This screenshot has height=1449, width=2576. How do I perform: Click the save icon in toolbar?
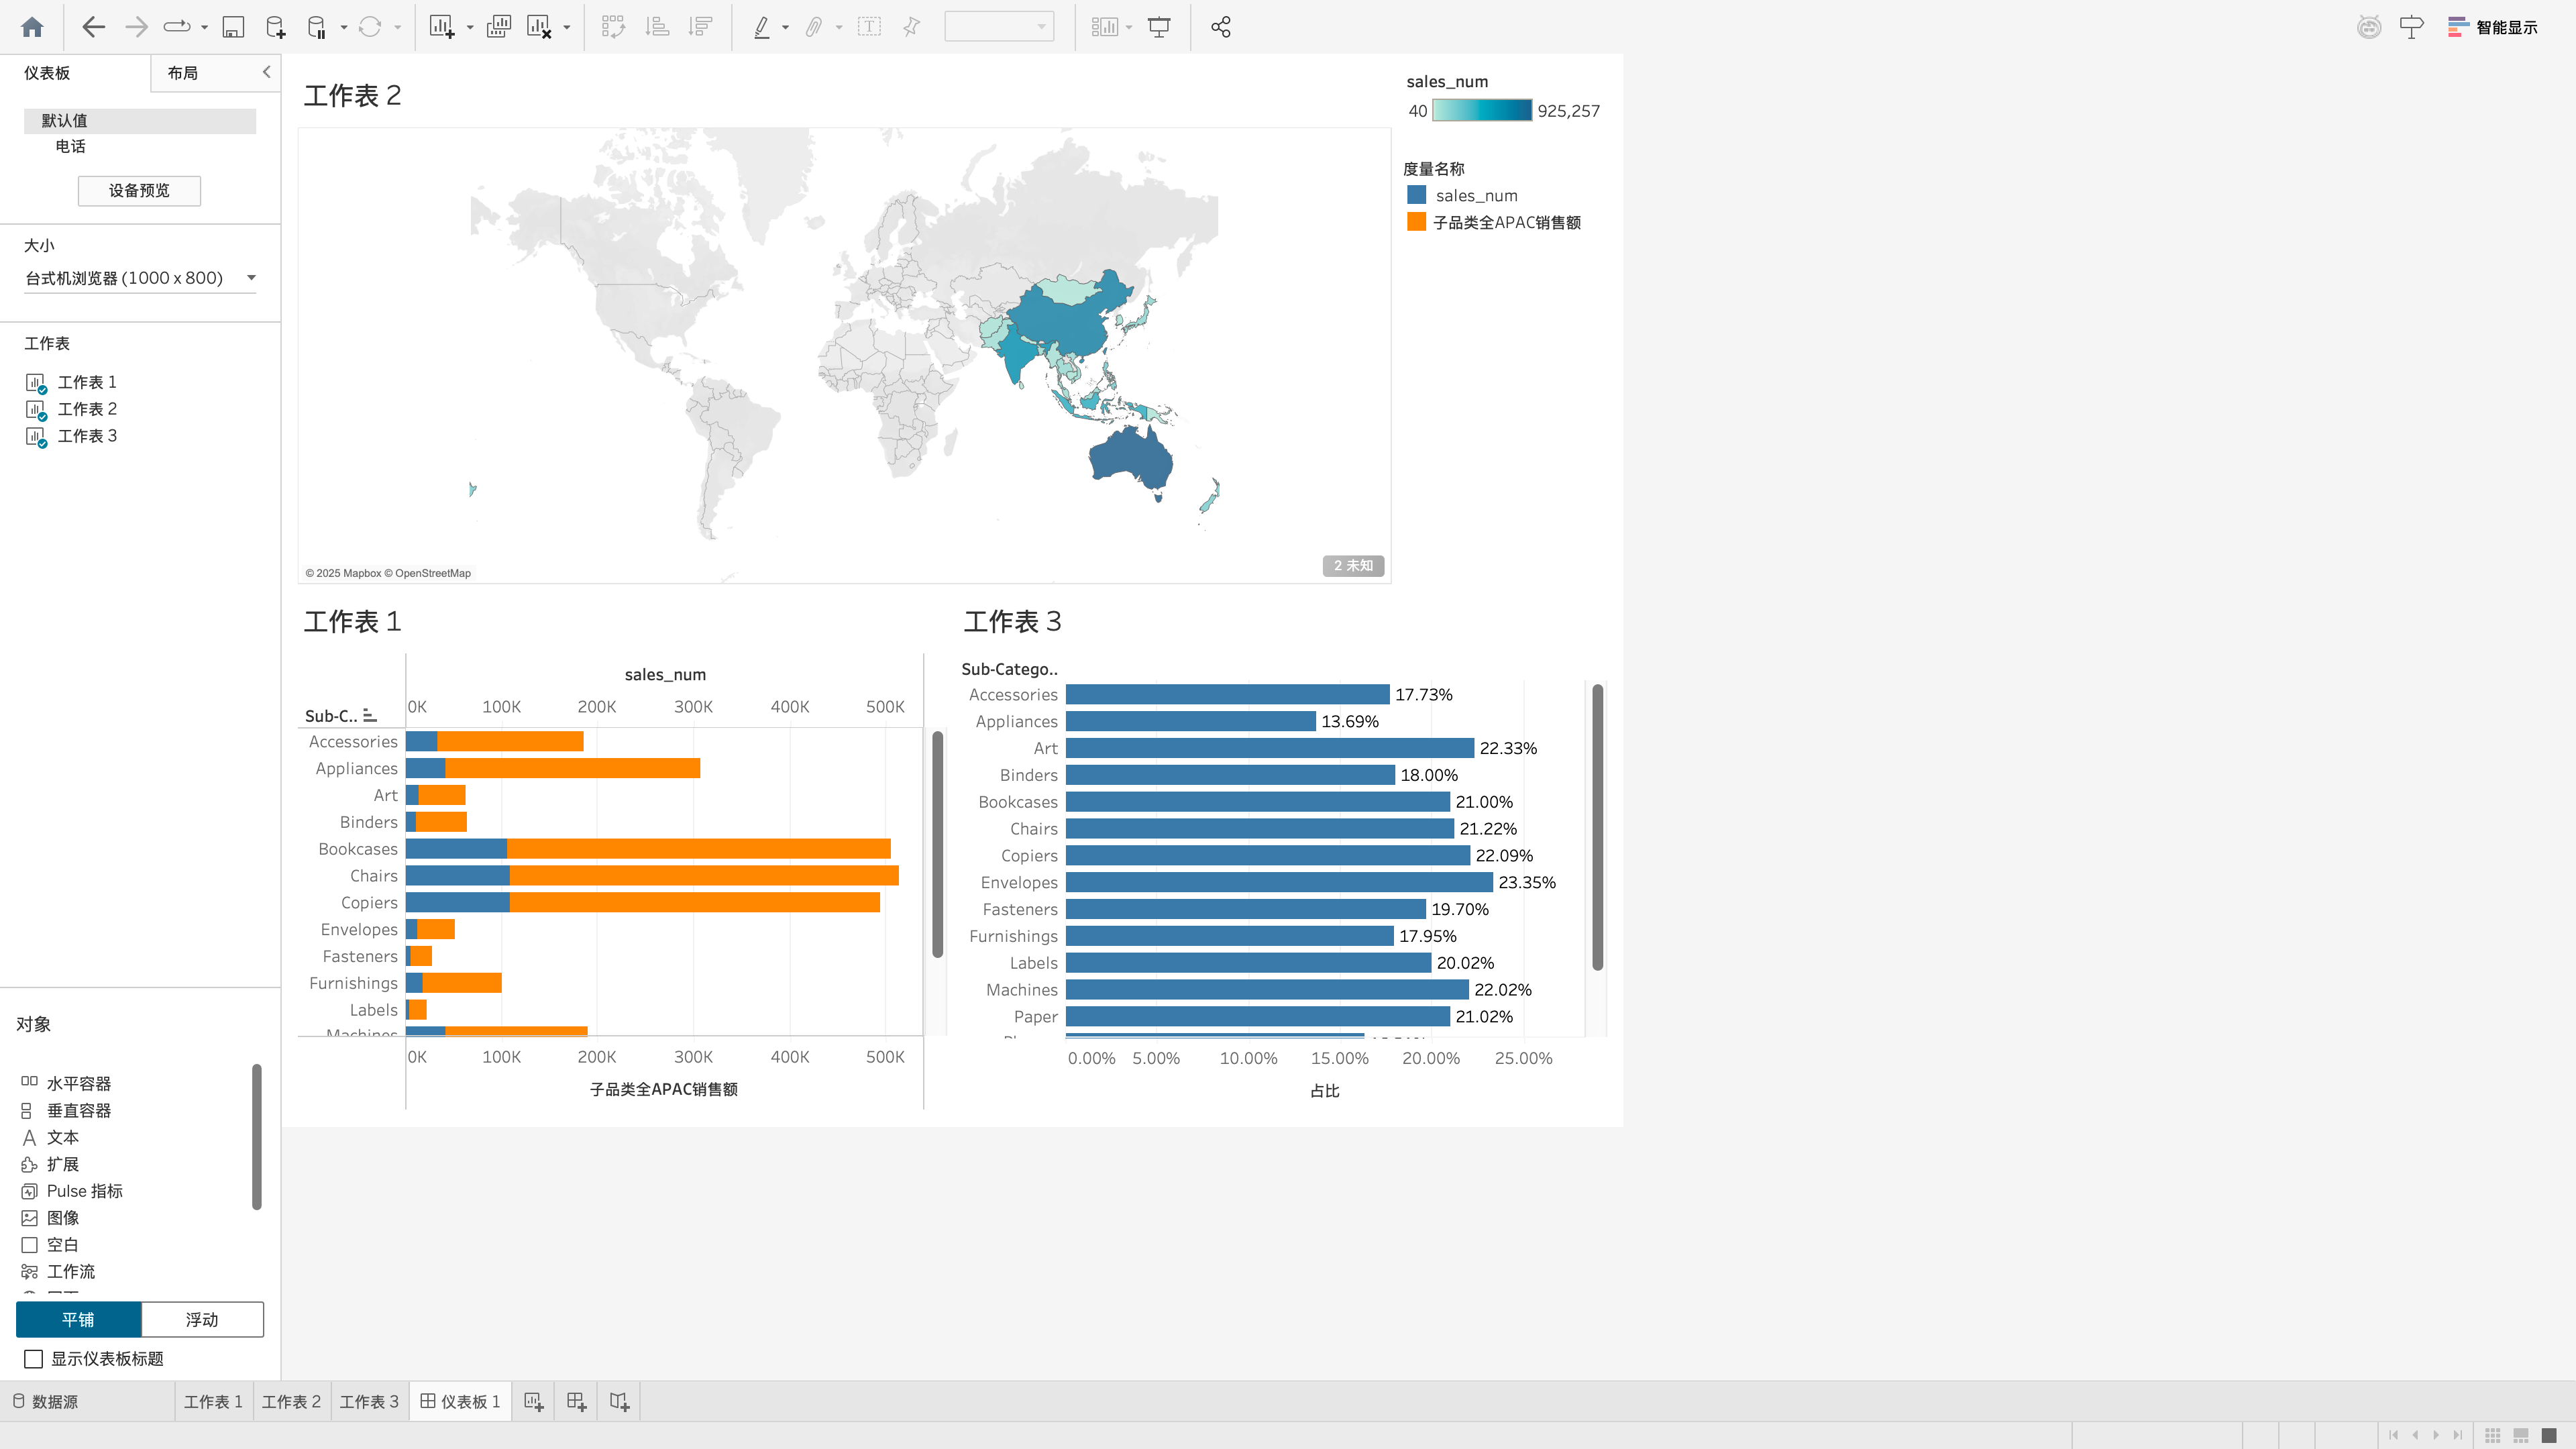(x=233, y=27)
